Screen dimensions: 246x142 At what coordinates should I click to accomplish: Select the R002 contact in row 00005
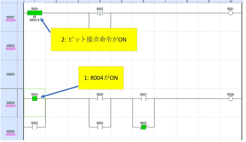pyautogui.click(x=34, y=127)
